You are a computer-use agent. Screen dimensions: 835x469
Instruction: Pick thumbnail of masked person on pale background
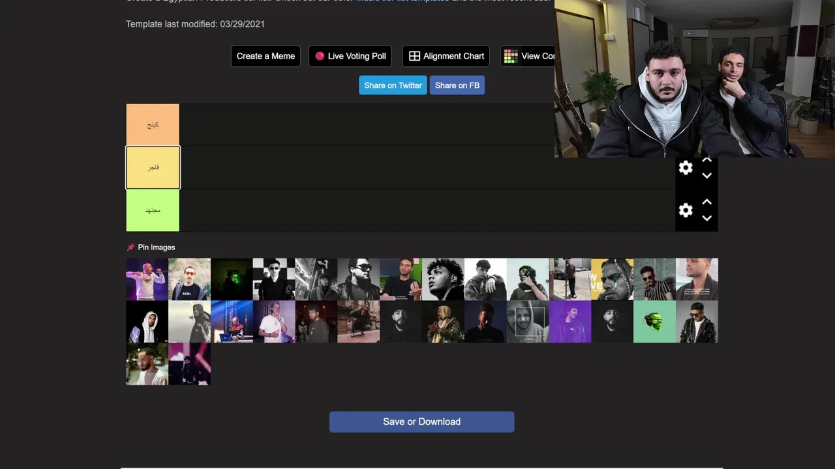point(528,279)
